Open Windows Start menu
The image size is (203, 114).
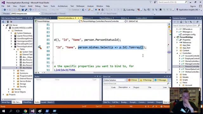[3, 111]
